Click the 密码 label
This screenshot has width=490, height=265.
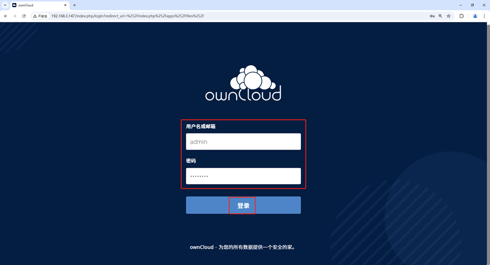tap(191, 161)
